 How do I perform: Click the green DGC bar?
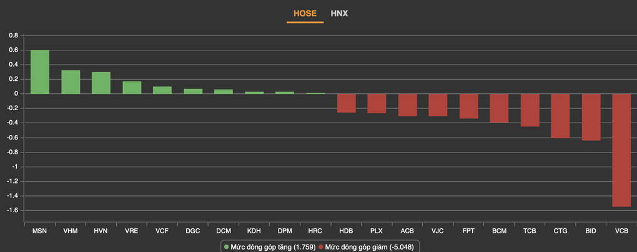[x=193, y=91]
